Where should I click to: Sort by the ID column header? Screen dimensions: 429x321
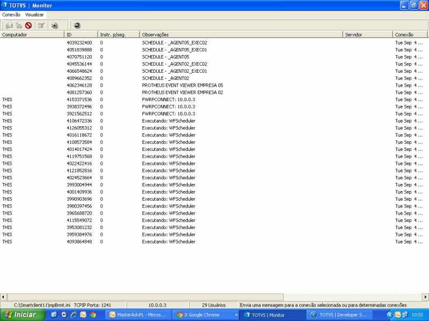[x=81, y=35]
